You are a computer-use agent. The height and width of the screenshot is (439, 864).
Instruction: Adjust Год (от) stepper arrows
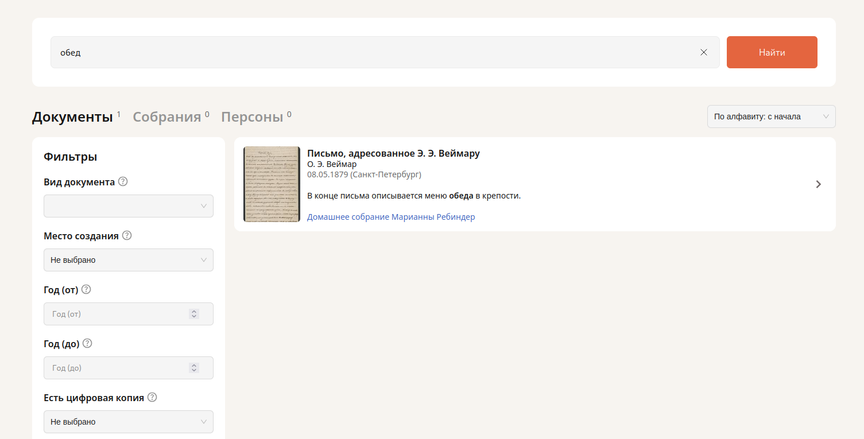[x=194, y=314]
